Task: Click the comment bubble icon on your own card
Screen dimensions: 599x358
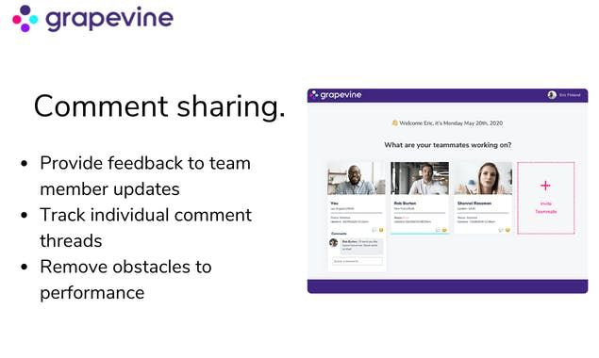Action: 374,230
